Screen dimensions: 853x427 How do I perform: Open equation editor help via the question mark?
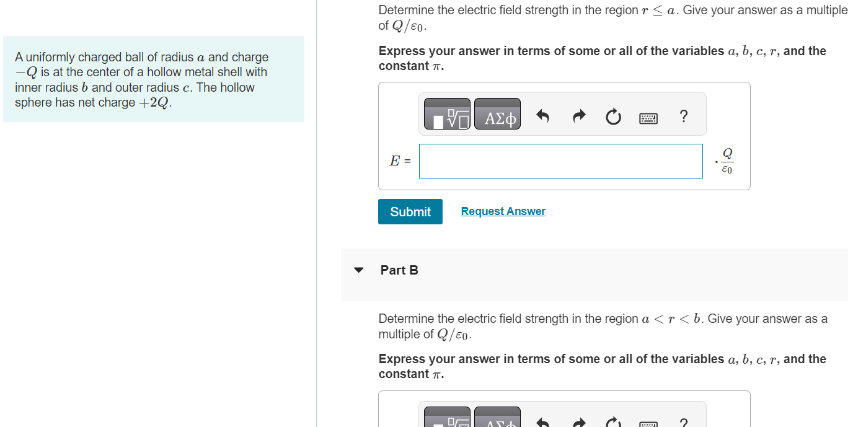(683, 117)
